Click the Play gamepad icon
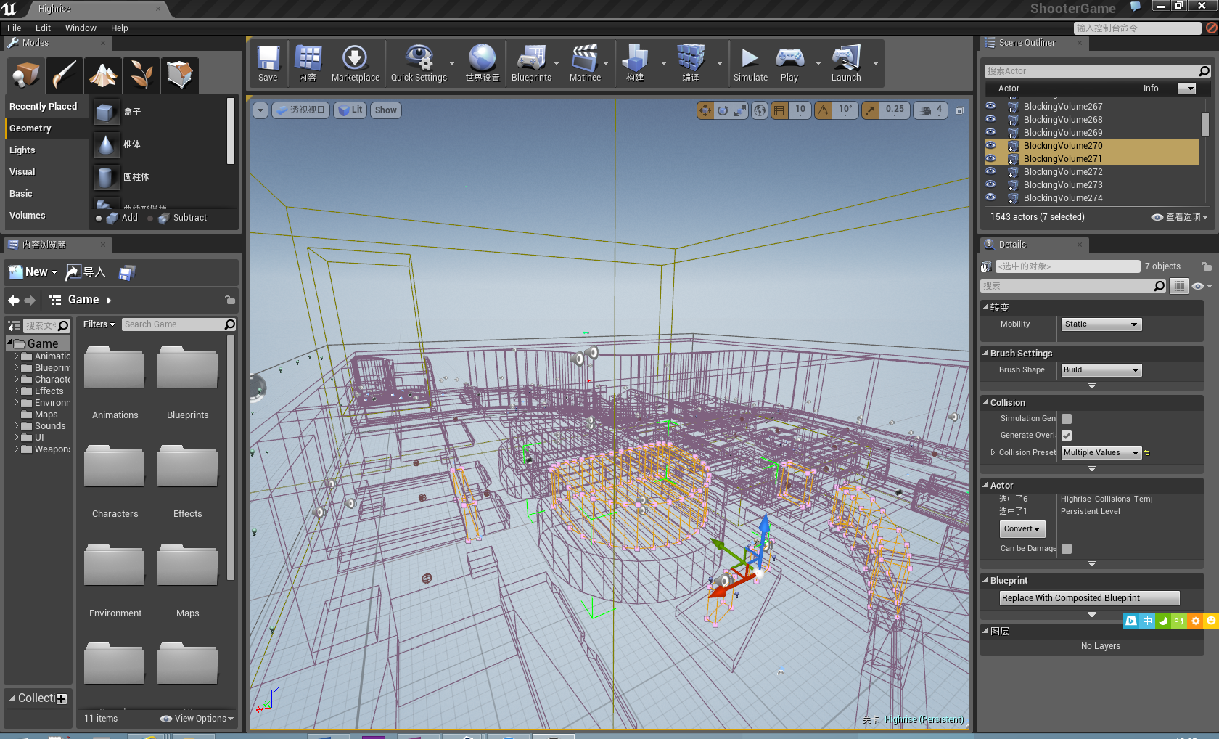The height and width of the screenshot is (739, 1219). tap(789, 63)
